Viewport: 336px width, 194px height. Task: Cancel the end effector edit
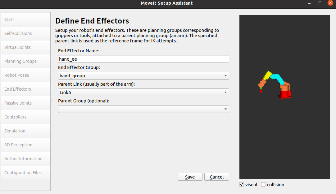[x=217, y=177]
